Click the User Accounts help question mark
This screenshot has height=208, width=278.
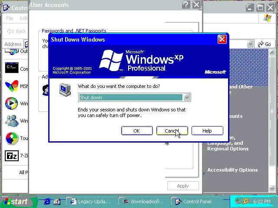click(186, 4)
